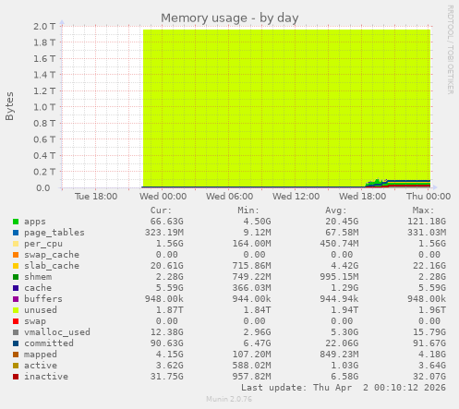This screenshot has height=409, width=459.
Task: Click the 'mapped' legend label
Action: click(x=41, y=355)
